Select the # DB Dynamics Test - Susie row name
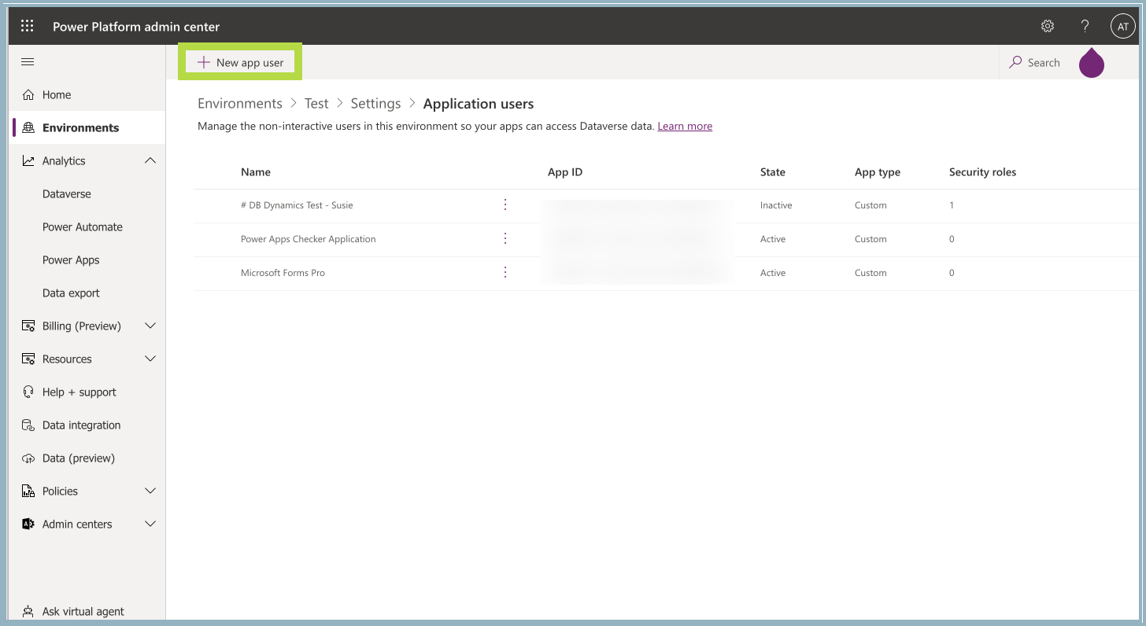This screenshot has height=626, width=1146. 297,205
